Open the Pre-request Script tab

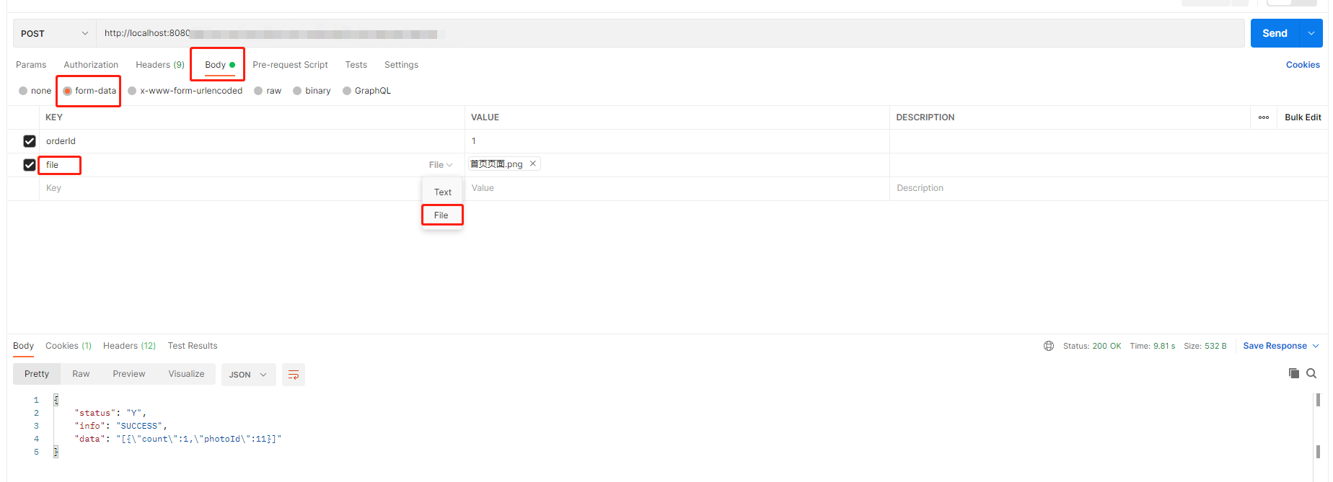[x=290, y=65]
